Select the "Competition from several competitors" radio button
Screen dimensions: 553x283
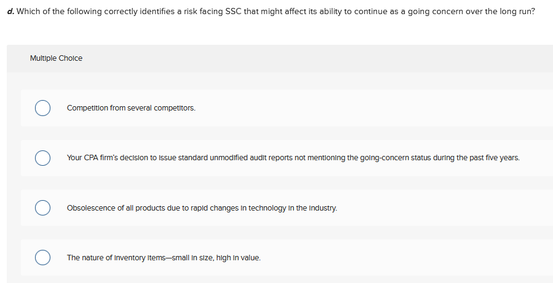(42, 108)
